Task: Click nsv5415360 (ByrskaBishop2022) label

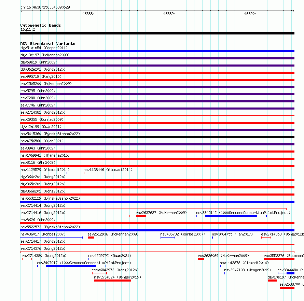Action: (50, 134)
